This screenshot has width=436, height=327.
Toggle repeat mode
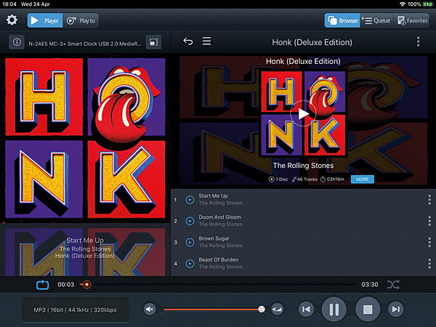[43, 285]
